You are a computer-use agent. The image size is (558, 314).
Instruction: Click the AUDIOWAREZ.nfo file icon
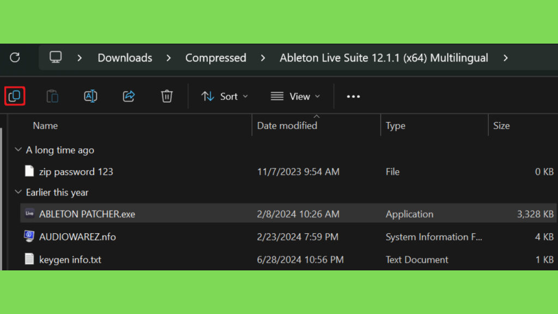click(29, 236)
